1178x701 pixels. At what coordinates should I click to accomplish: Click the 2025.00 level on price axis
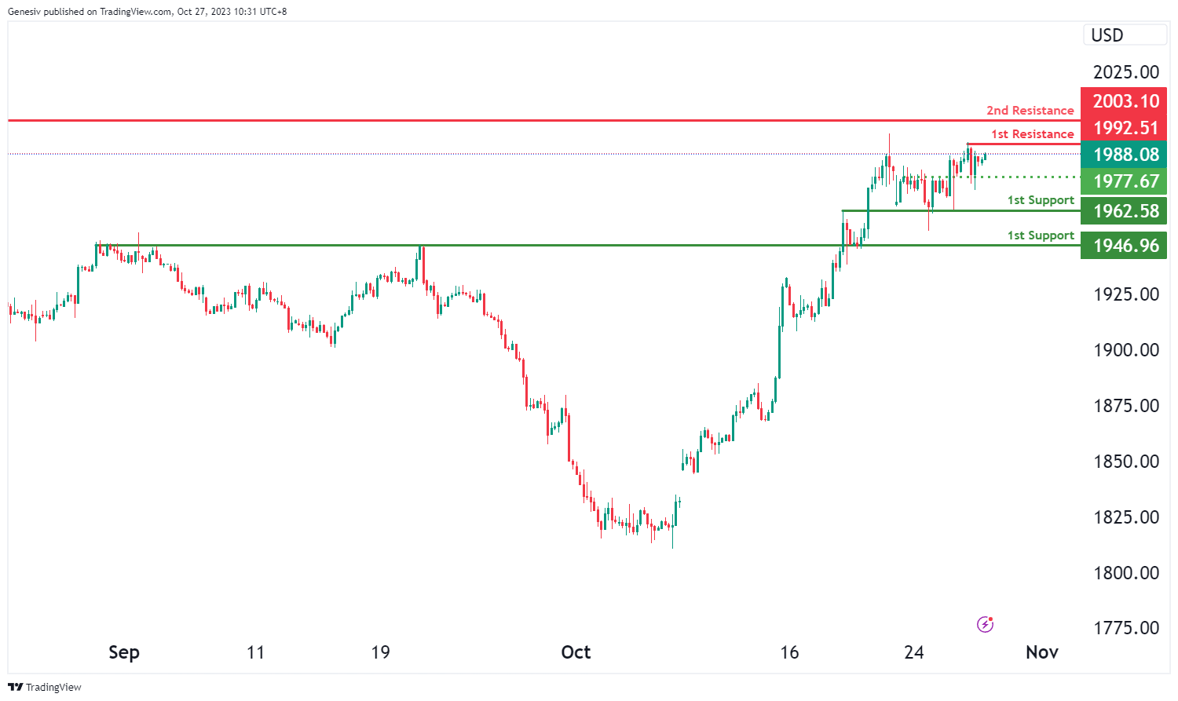(1126, 72)
